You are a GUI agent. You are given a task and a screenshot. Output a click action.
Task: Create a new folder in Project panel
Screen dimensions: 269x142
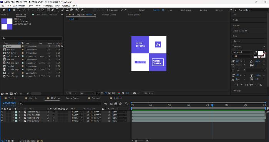[x=7, y=94]
